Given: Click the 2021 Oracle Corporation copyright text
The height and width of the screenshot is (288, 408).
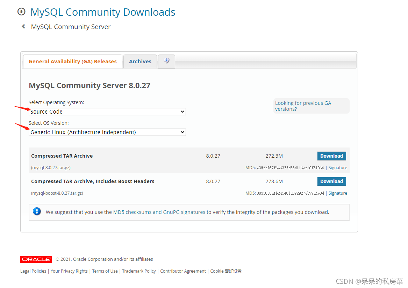Looking at the screenshot, I should pyautogui.click(x=104, y=259).
